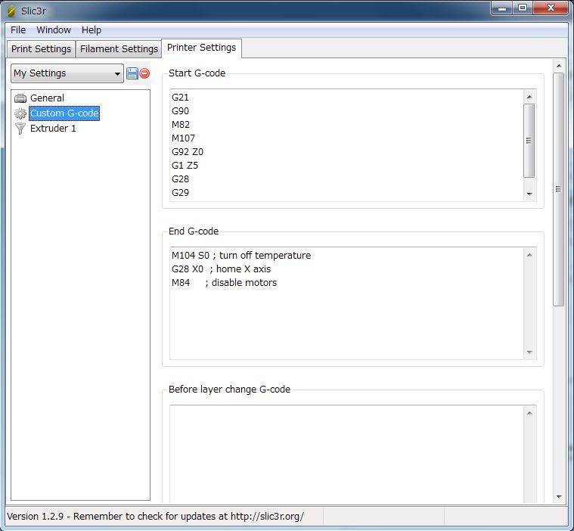Delete the current preset with red icon
The image size is (574, 531).
pyautogui.click(x=144, y=73)
